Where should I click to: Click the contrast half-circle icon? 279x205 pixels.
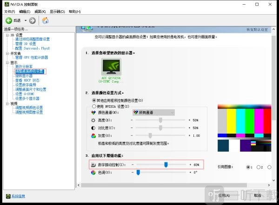(92, 128)
